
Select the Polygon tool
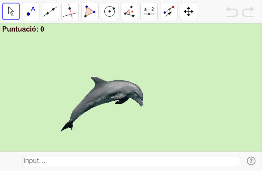90,11
